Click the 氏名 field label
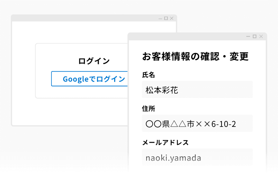Viewport: 278px width, 173px height. pyautogui.click(x=148, y=75)
